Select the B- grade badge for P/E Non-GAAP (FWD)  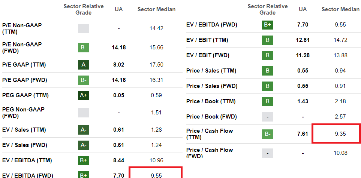[84, 48]
